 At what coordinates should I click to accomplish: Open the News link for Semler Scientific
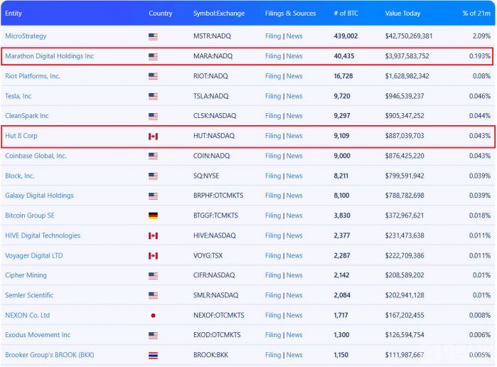click(294, 295)
